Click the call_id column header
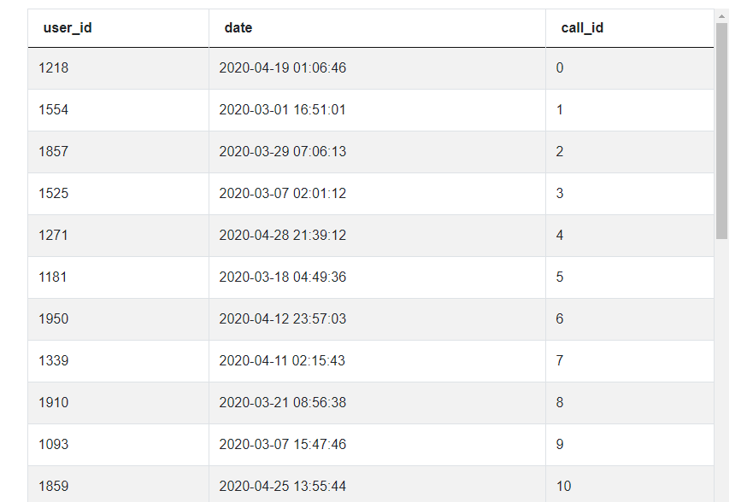The height and width of the screenshot is (502, 753). click(630, 28)
